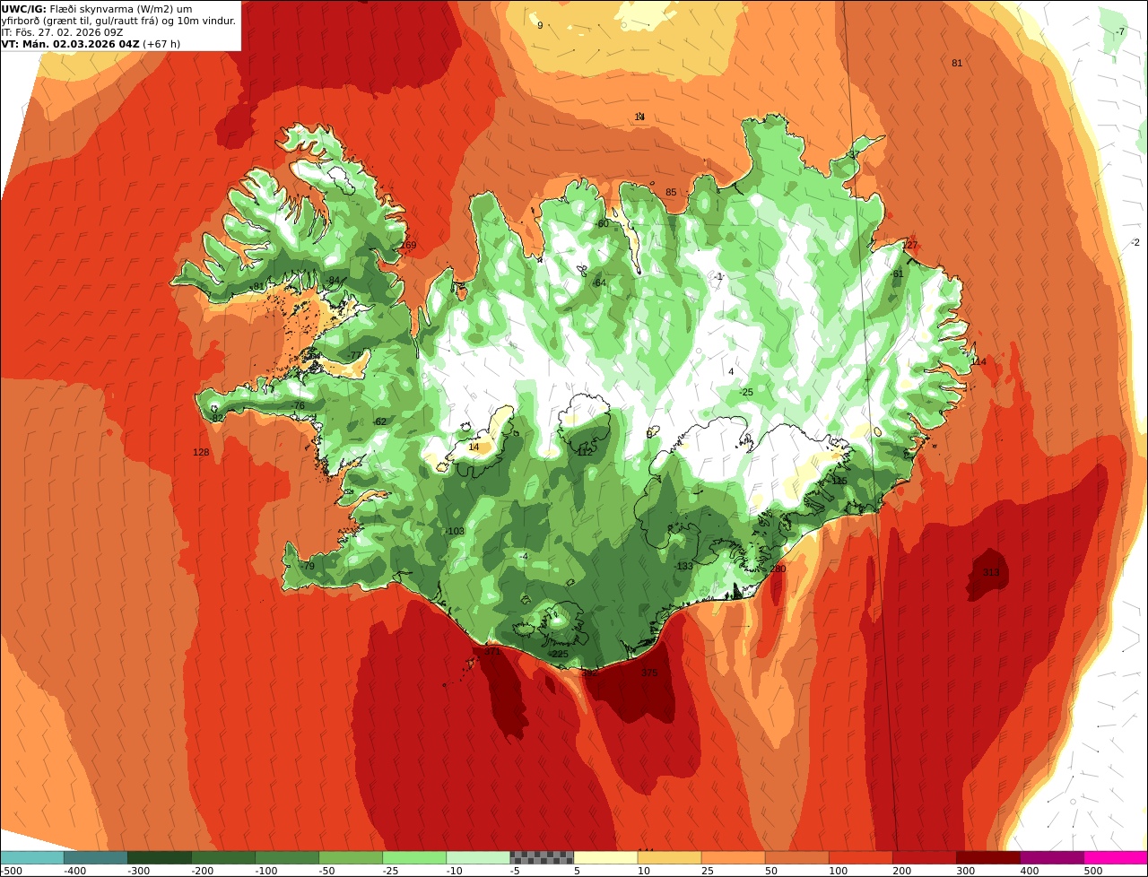1148x877 pixels.
Task: Click the '280' value at the southeast coast
Action: click(778, 569)
